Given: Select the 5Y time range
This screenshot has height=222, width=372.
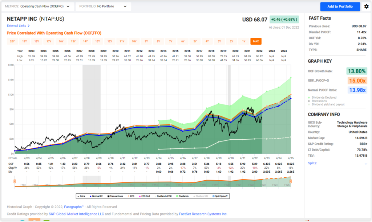Looking at the screenshot, I should (x=195, y=41).
